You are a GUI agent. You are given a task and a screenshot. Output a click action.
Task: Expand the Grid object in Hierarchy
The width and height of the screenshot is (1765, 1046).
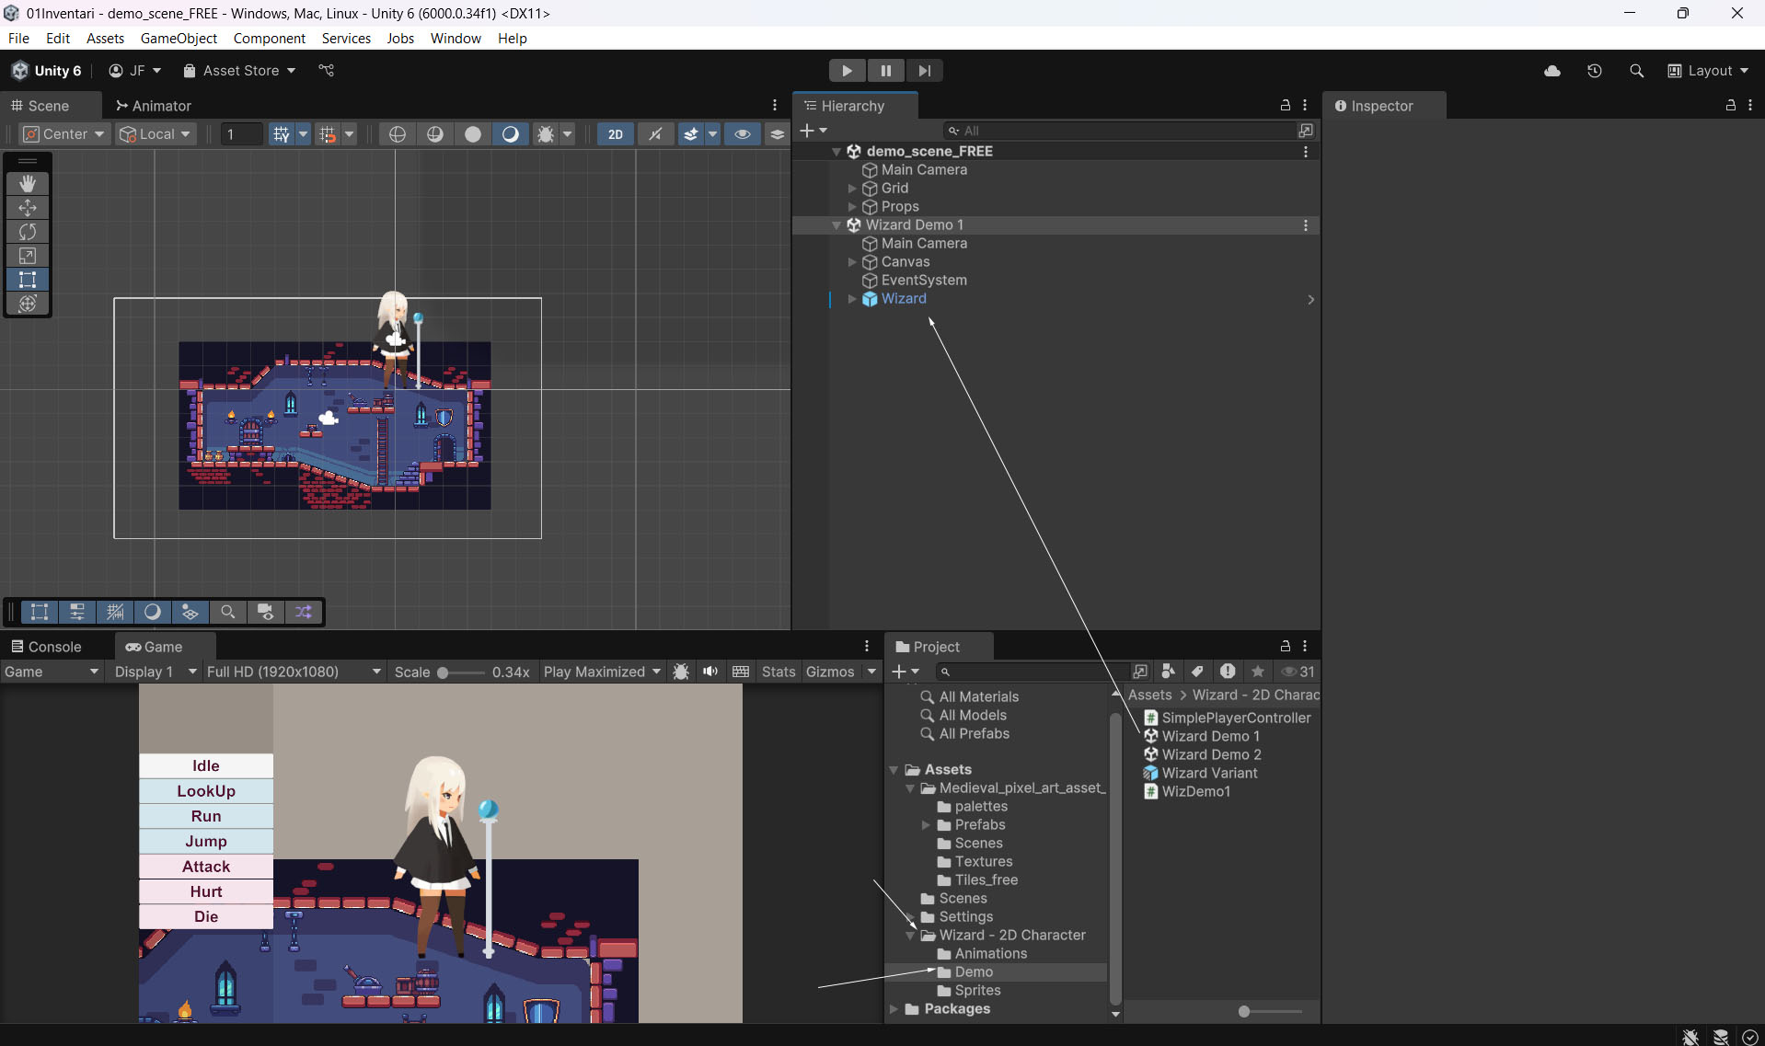pyautogui.click(x=852, y=189)
